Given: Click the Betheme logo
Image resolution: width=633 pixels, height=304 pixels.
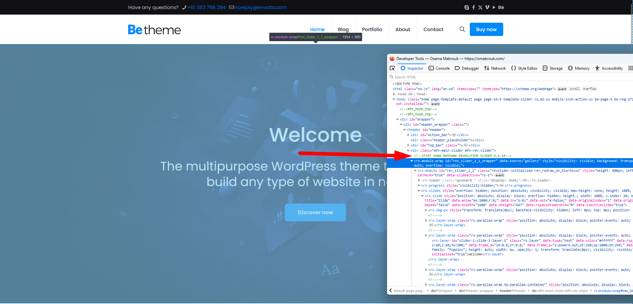Looking at the screenshot, I should pyautogui.click(x=154, y=29).
